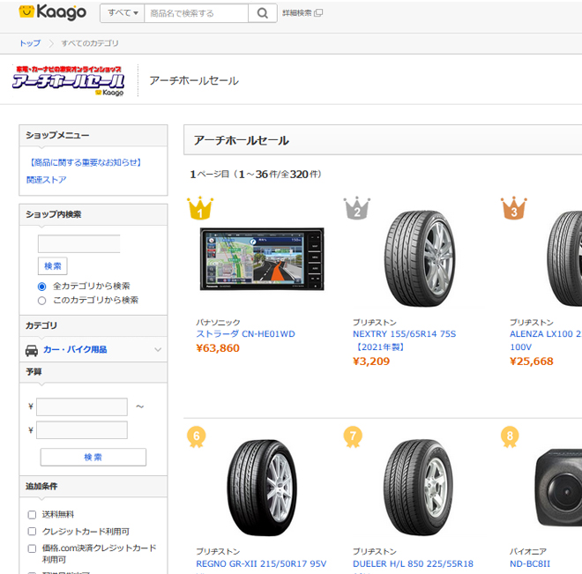
Task: Click the アーチホールセール shop banner logo
Action: pyautogui.click(x=74, y=79)
